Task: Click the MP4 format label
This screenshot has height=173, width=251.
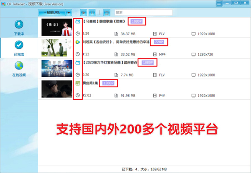Action: tap(162, 54)
